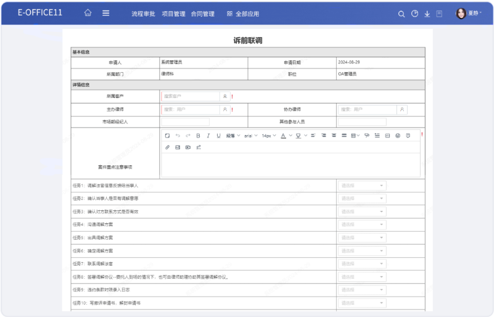Apply underline formatting in the editor

tap(218, 135)
